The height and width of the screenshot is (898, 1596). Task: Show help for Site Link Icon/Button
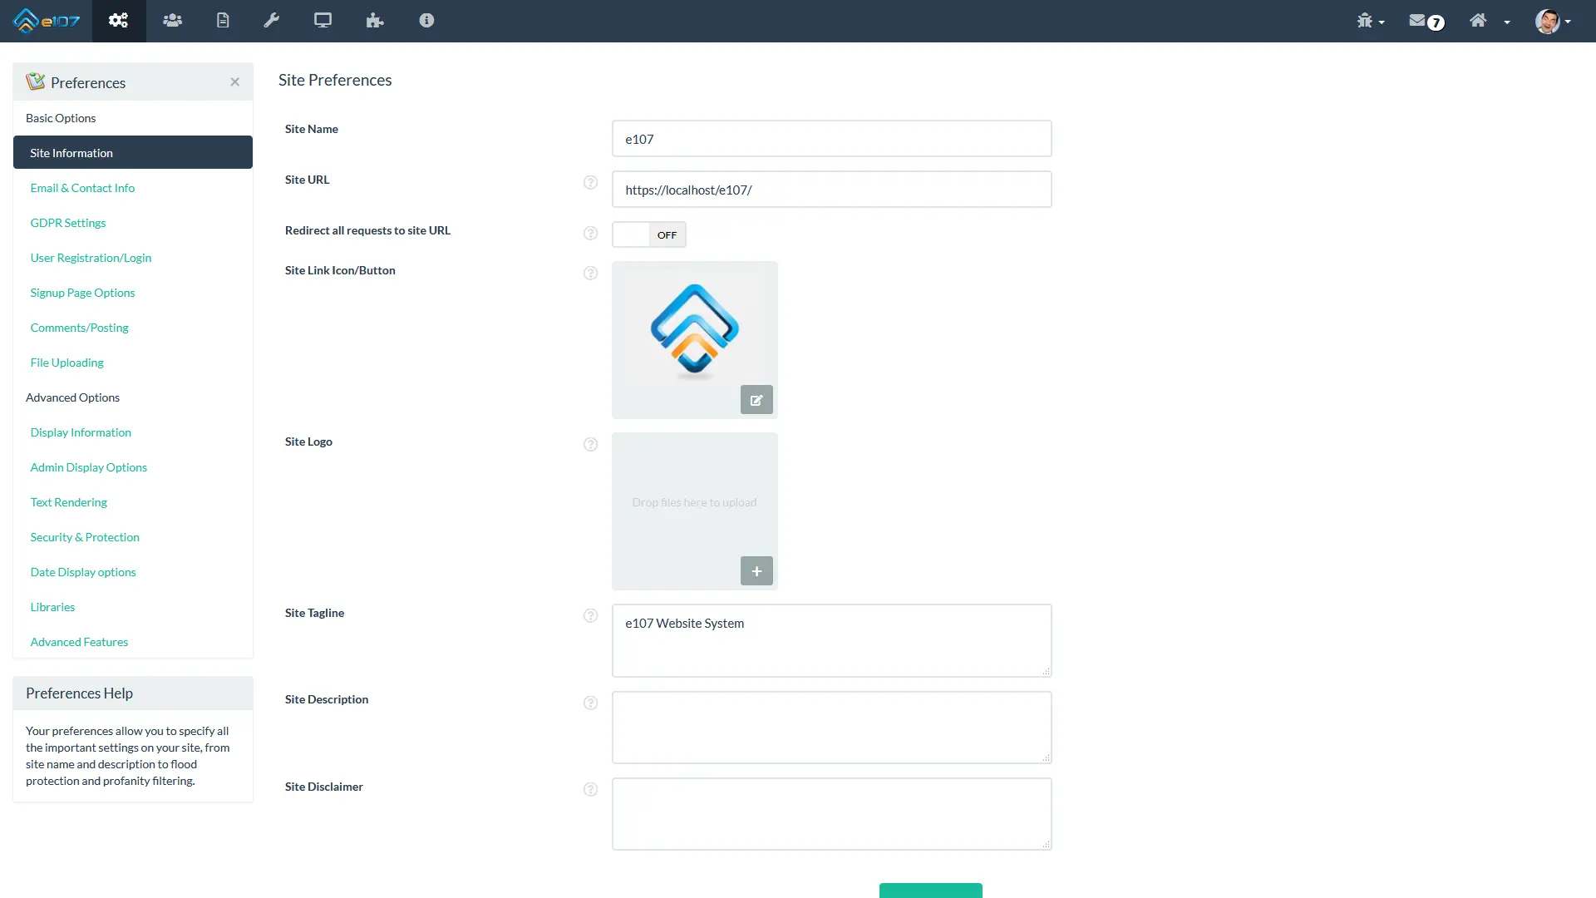590,273
